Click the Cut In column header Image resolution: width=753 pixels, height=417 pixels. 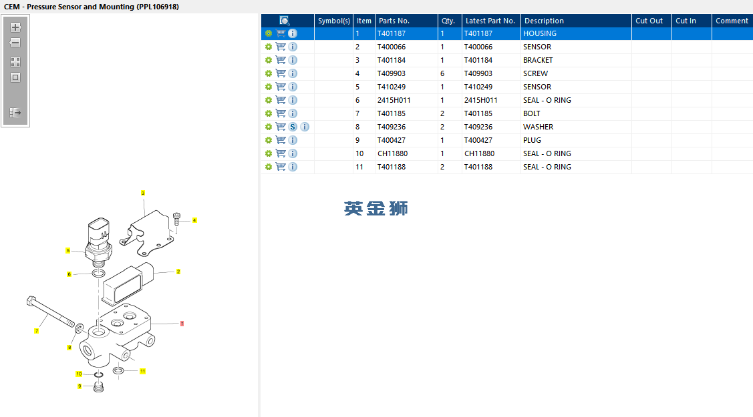pyautogui.click(x=692, y=21)
